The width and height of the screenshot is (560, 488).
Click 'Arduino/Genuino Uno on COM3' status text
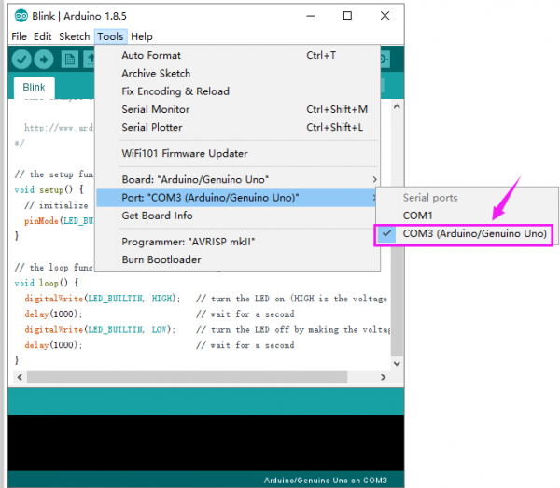(326, 481)
